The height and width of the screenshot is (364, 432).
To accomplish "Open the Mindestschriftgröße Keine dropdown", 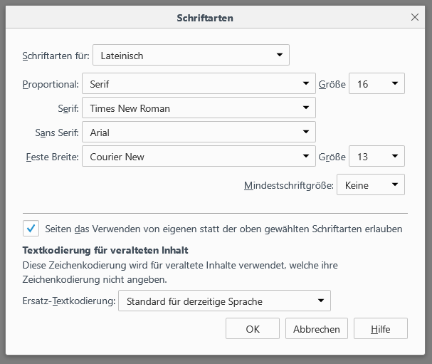I will click(x=371, y=184).
